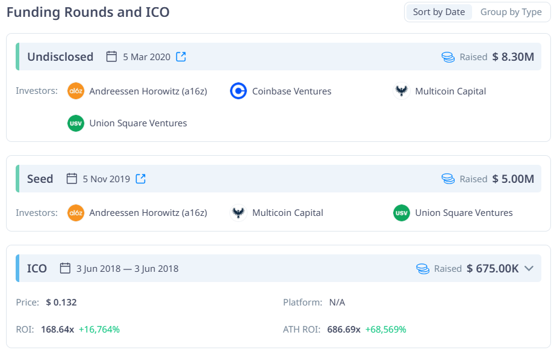Open Multicoin Capital link in Seed round
Viewport: 557px width, 353px height.
[288, 213]
